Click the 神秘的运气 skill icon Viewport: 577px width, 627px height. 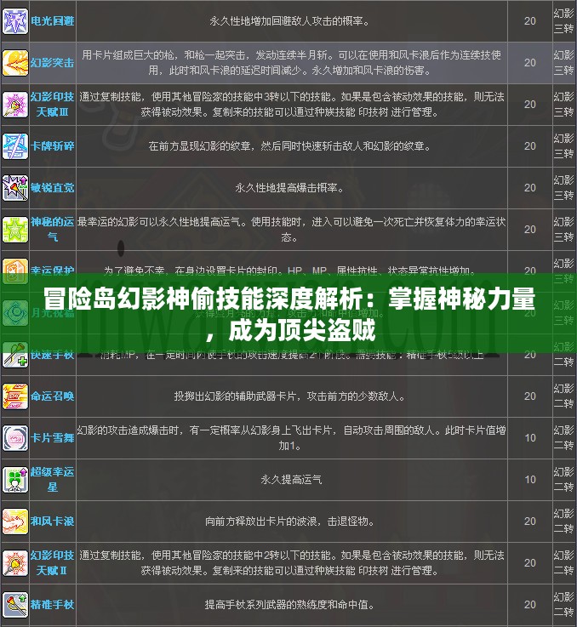15,230
